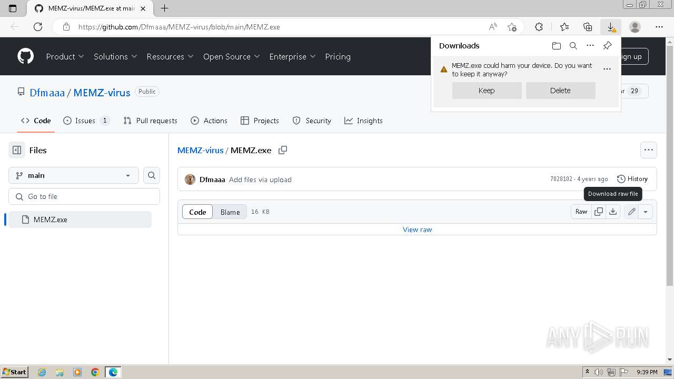Screen dimensions: 674x379
Task: Open the Collections icon in the toolbar
Action: point(588,27)
